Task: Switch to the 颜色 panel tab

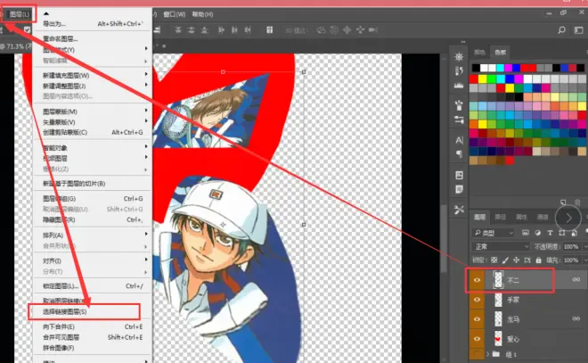Action: tap(479, 53)
